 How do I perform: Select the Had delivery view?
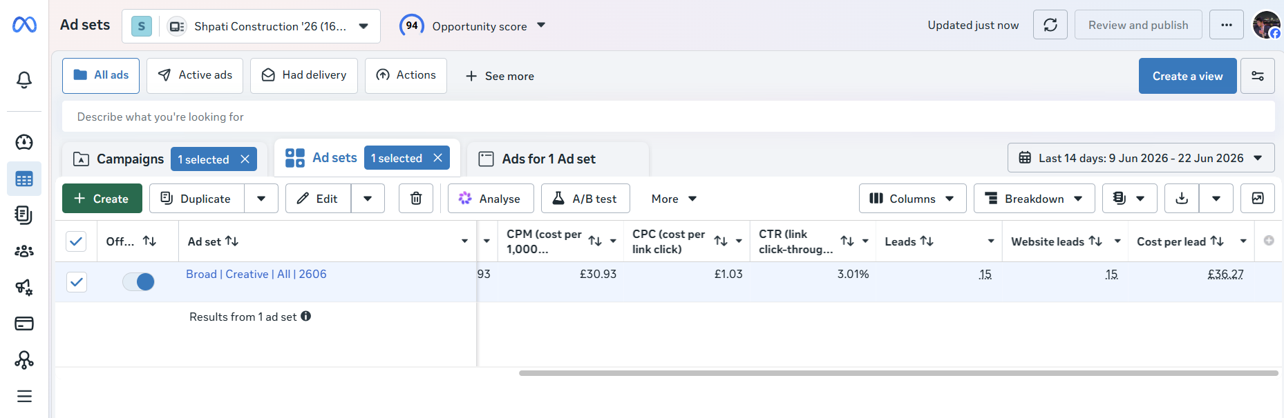click(304, 75)
